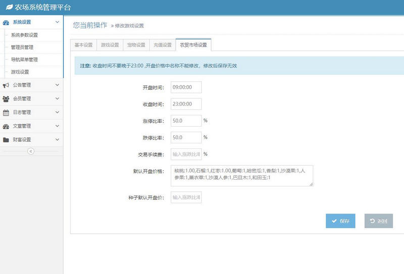Click the 涨停比率 input field
The width and height of the screenshot is (404, 274).
pyautogui.click(x=186, y=121)
